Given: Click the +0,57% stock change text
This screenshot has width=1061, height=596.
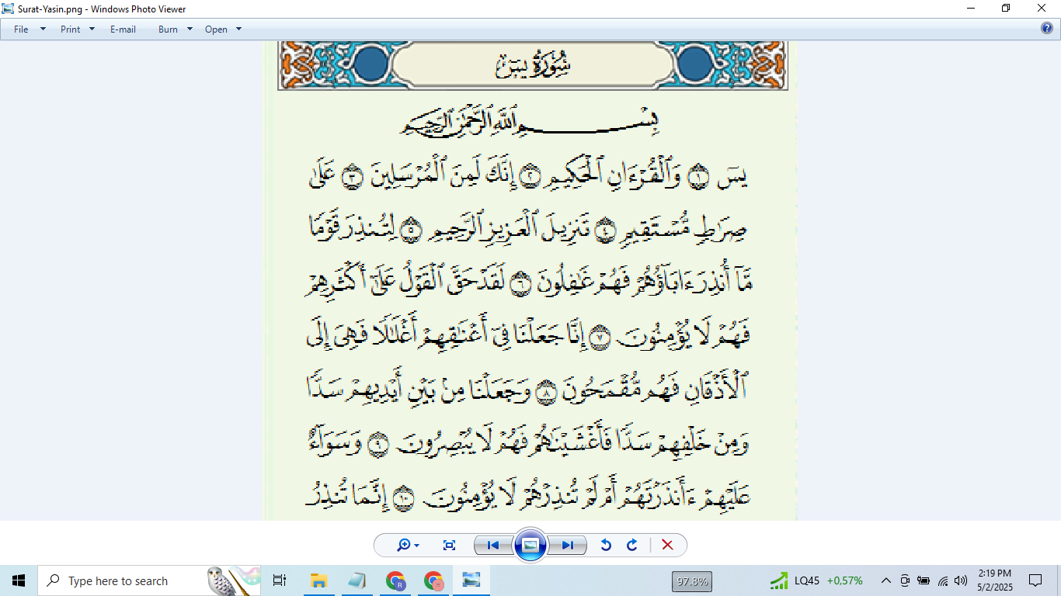Looking at the screenshot, I should pos(845,580).
